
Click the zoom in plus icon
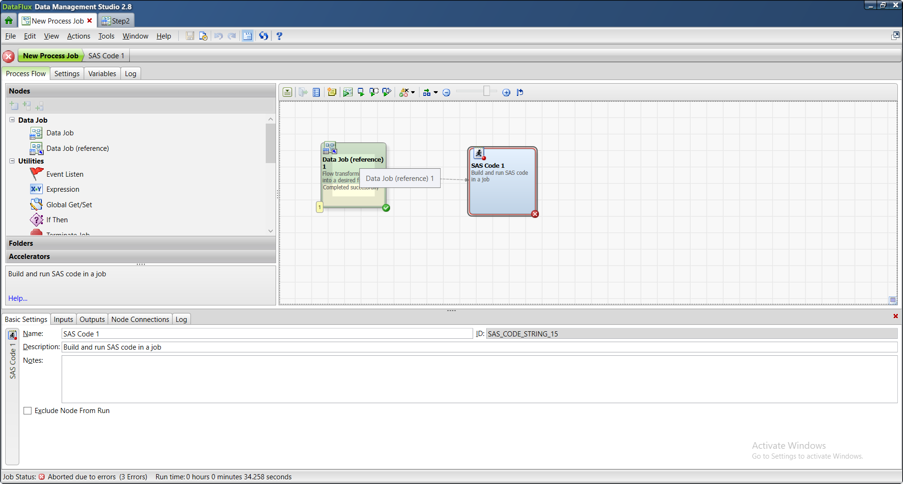click(506, 93)
